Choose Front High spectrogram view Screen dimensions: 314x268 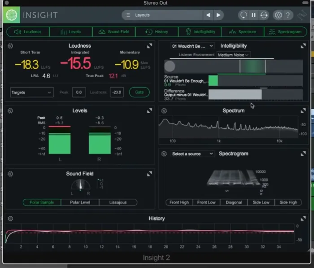[179, 202]
